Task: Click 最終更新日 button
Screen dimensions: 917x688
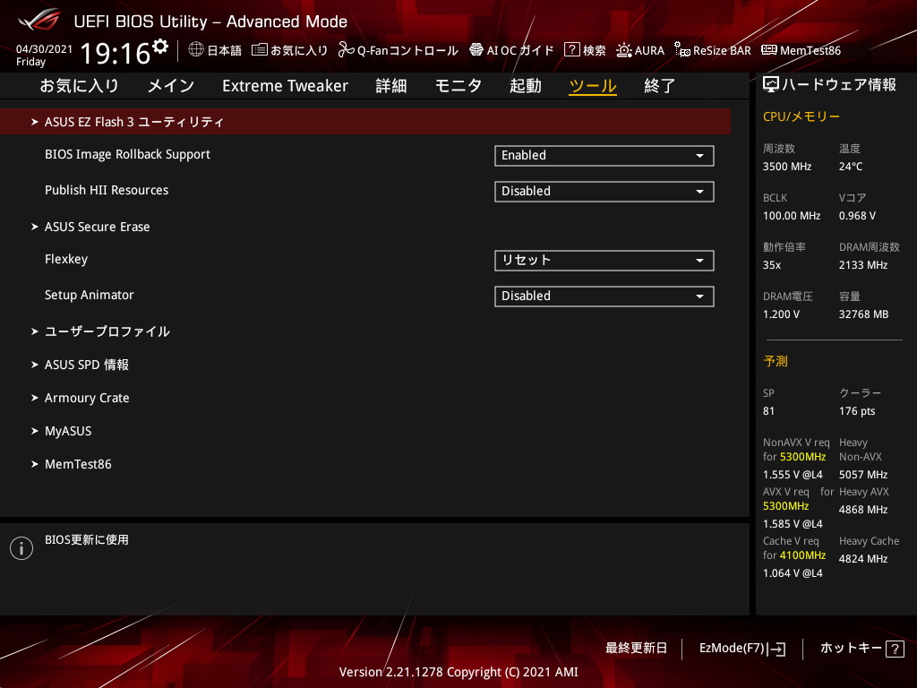Action: coord(637,649)
